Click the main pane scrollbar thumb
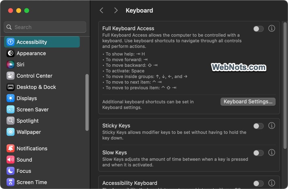This screenshot has width=288, height=189. point(285,85)
